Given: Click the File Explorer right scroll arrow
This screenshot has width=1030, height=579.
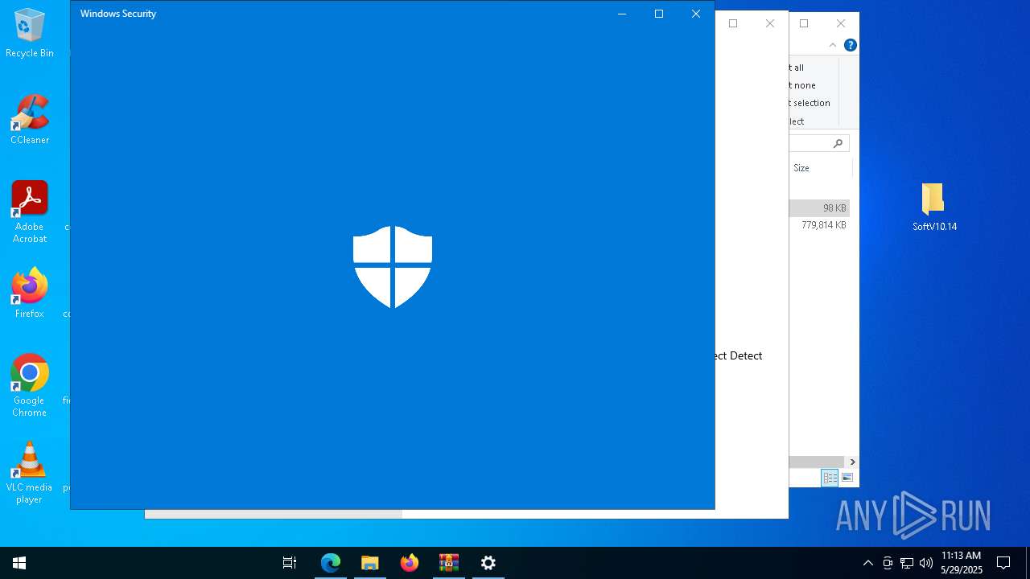Looking at the screenshot, I should (x=852, y=462).
